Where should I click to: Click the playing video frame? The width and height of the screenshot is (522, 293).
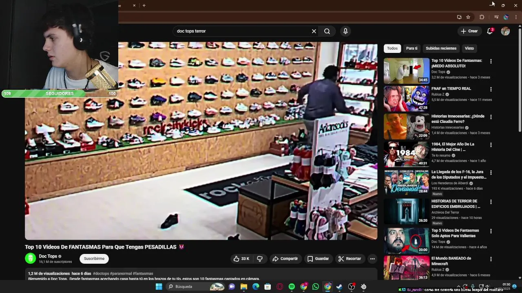point(201,141)
